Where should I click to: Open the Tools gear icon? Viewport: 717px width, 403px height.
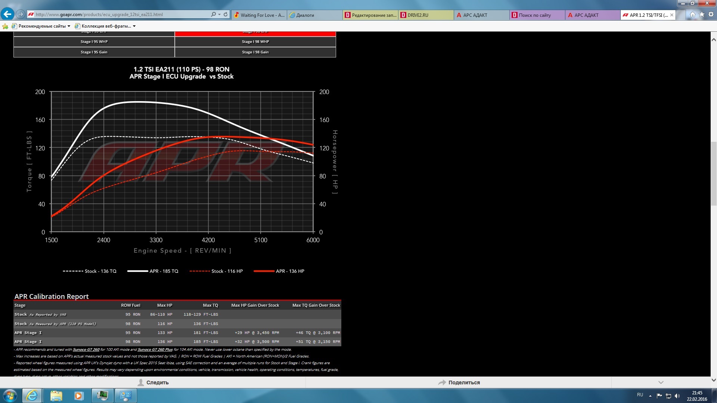711,15
